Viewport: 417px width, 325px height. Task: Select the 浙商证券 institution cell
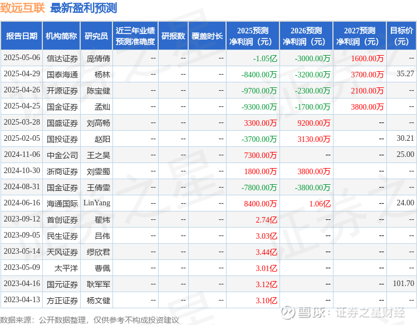pyautogui.click(x=62, y=171)
